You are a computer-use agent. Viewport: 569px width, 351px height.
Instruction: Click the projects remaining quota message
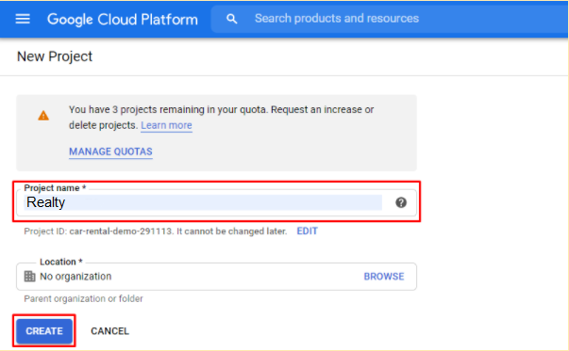click(222, 118)
